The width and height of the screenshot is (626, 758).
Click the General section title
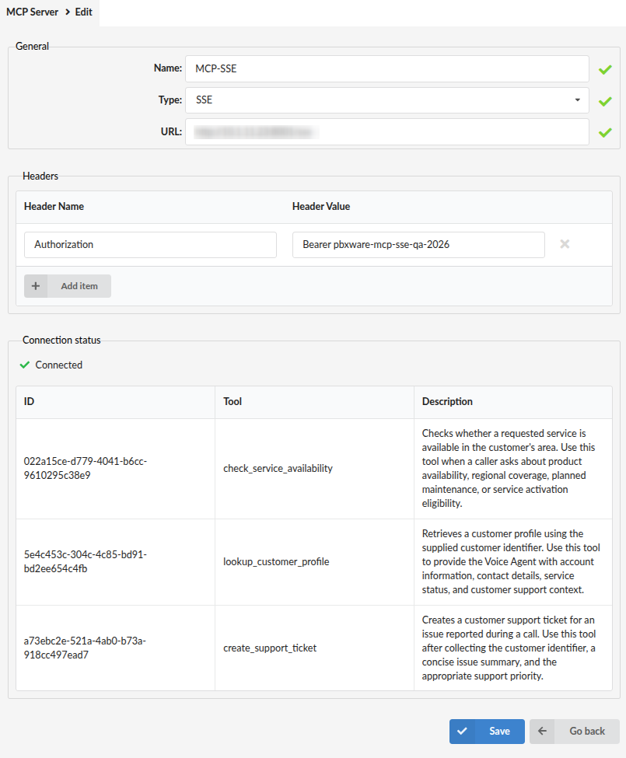click(33, 47)
